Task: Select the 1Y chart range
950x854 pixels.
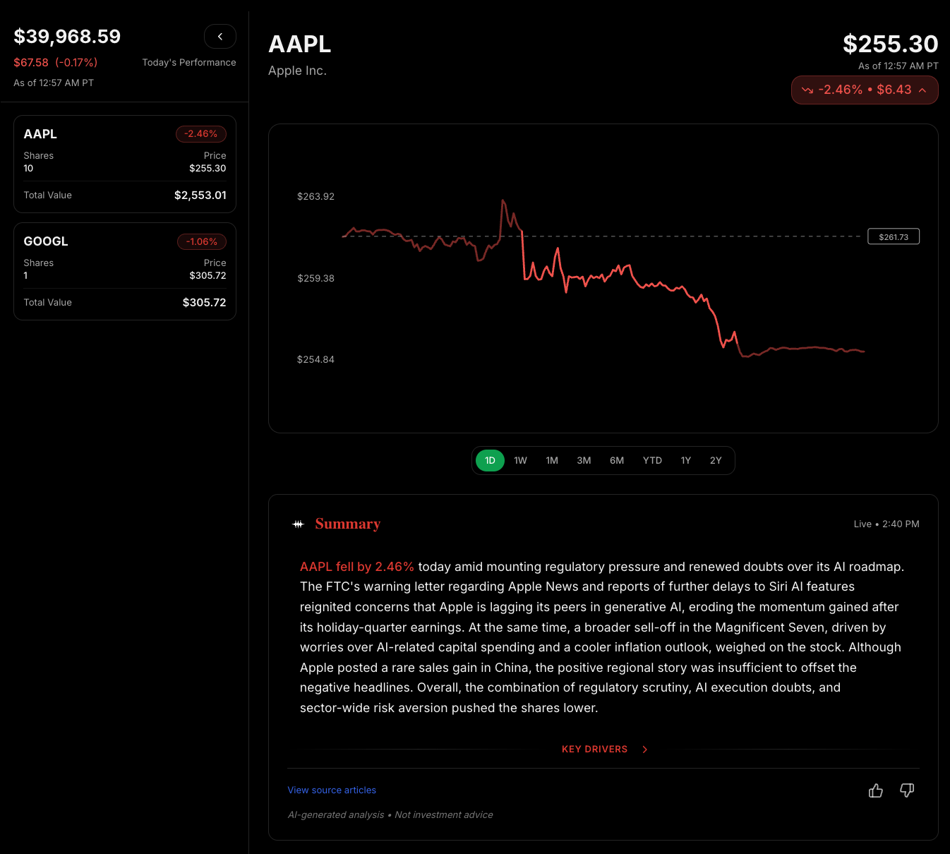Action: tap(685, 460)
